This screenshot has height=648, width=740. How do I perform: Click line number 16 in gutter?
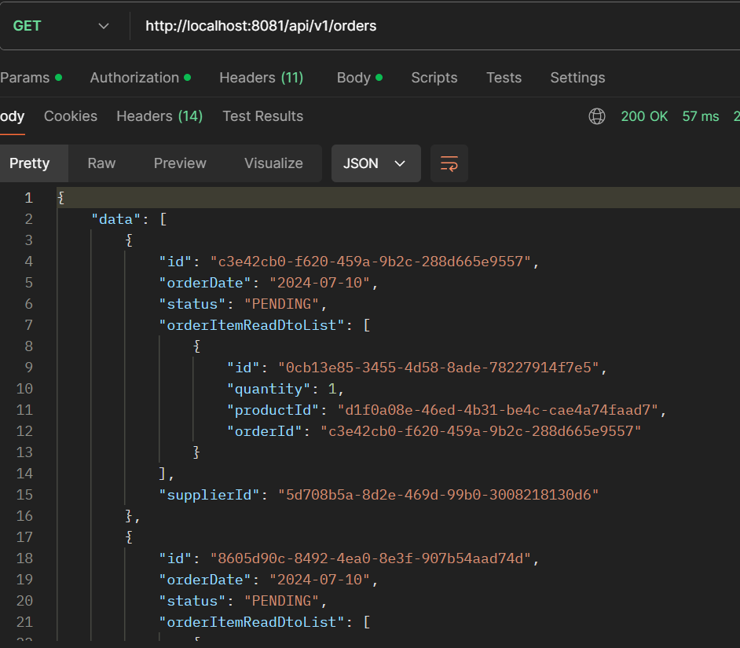click(x=24, y=516)
